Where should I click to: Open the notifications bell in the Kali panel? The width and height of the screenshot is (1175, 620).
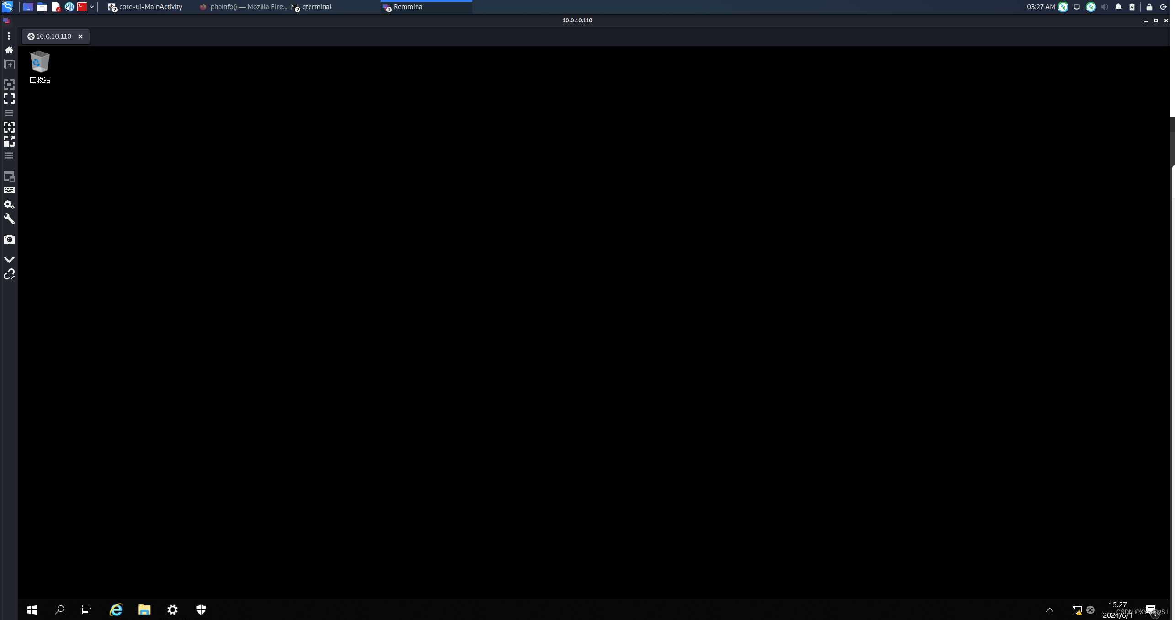click(1118, 7)
